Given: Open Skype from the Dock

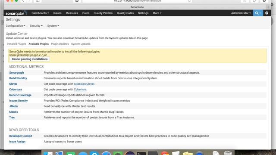Looking at the screenshot, I should (94, 153).
